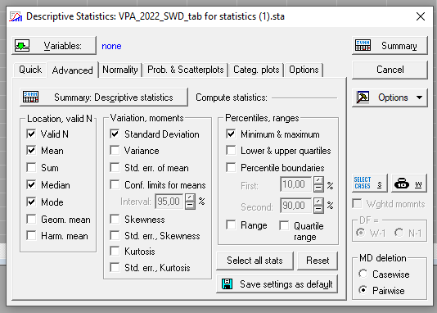437x313 pixels.
Task: Switch to the Advanced tab
Action: tap(73, 70)
